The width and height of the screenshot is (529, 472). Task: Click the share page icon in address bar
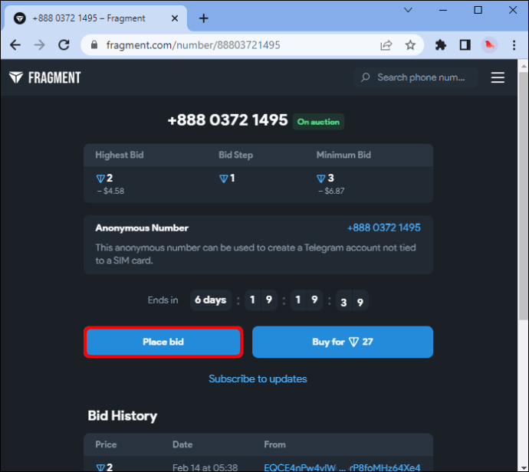(x=386, y=45)
